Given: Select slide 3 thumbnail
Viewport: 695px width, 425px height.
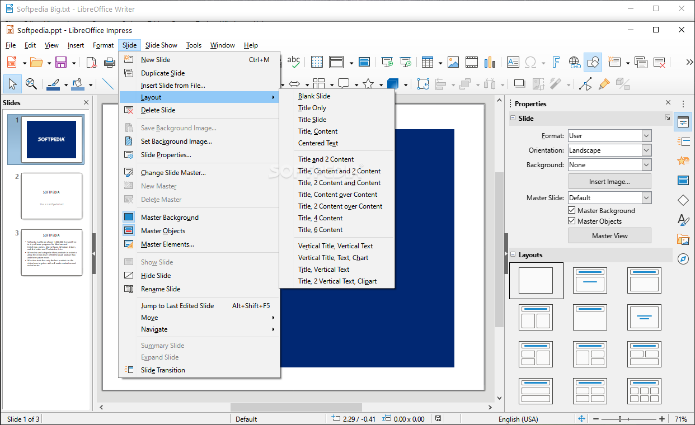Looking at the screenshot, I should (x=51, y=252).
